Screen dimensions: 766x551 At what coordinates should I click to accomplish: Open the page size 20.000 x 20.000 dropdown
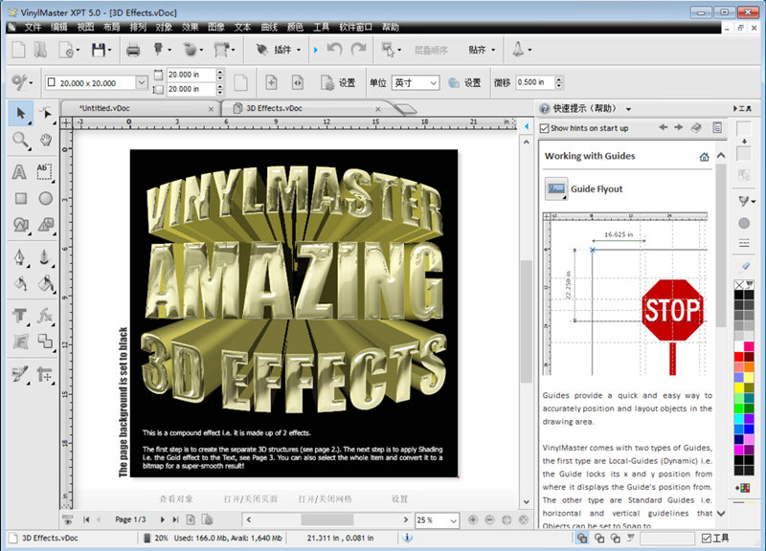coord(142,83)
